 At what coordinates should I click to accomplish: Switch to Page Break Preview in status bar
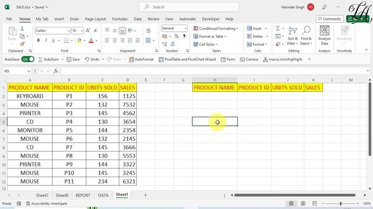click(315, 204)
